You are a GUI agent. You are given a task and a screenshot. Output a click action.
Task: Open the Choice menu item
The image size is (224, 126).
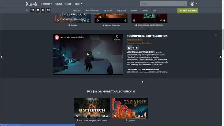pos(59,4)
